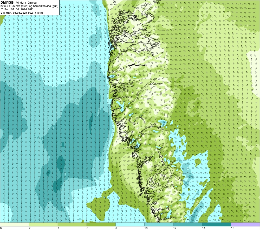Click the teal 12–14 legend swatch

pos(188,224)
